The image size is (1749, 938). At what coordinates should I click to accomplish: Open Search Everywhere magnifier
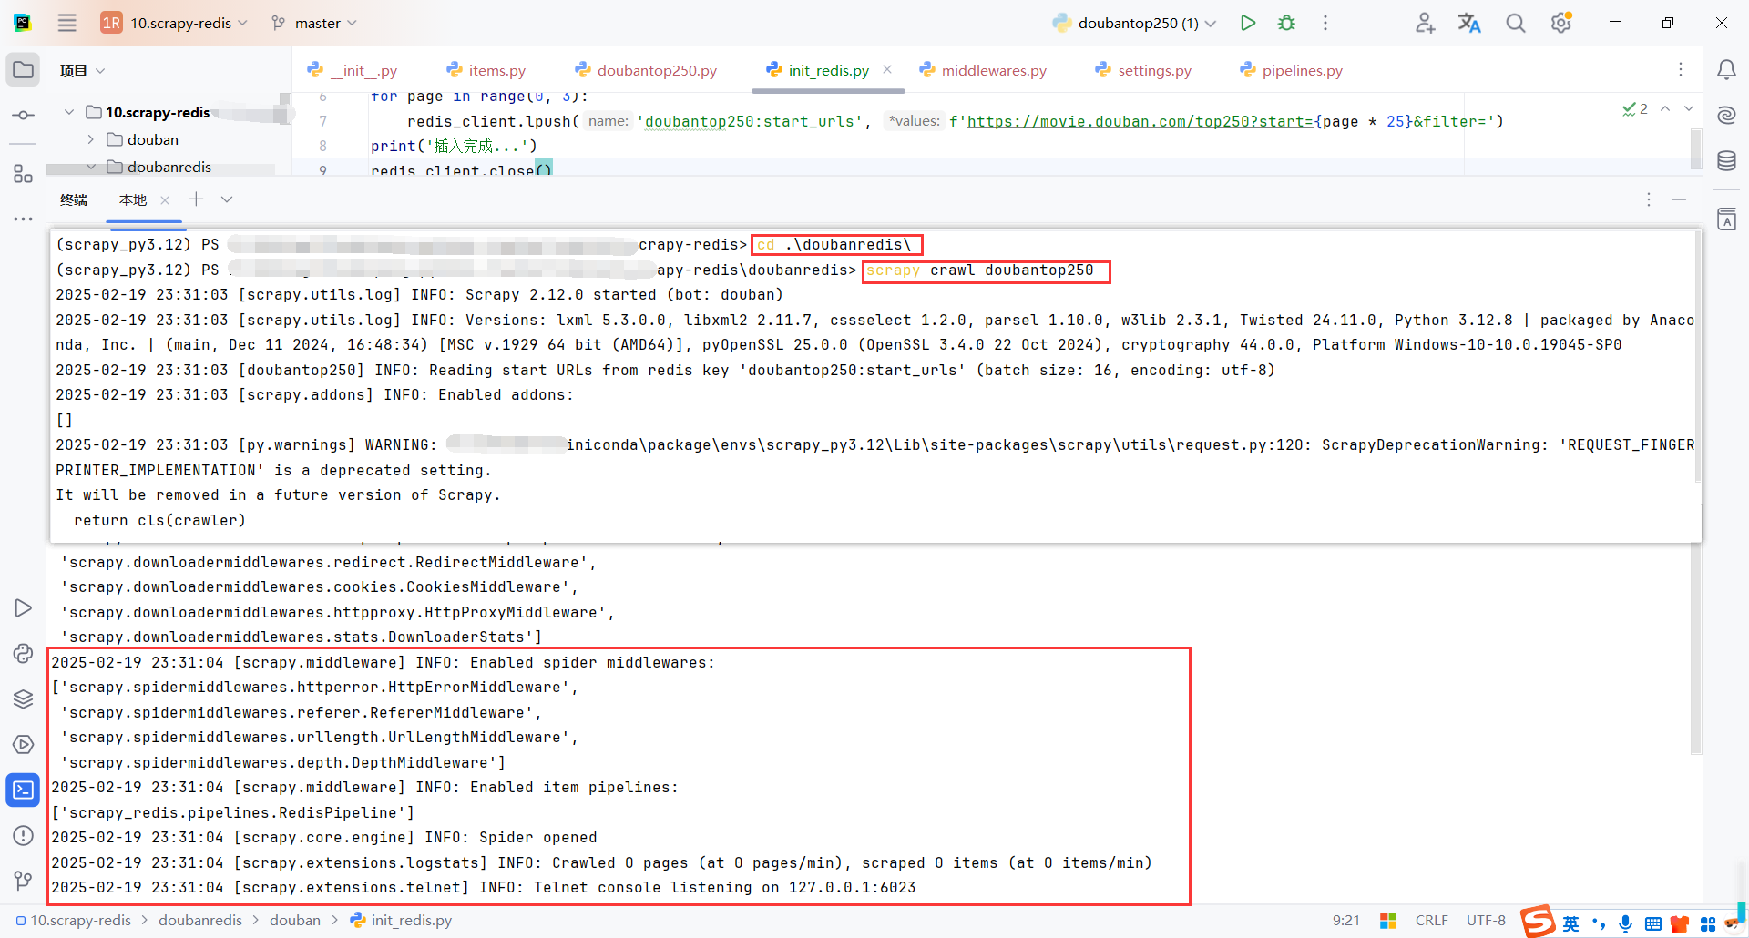point(1515,23)
